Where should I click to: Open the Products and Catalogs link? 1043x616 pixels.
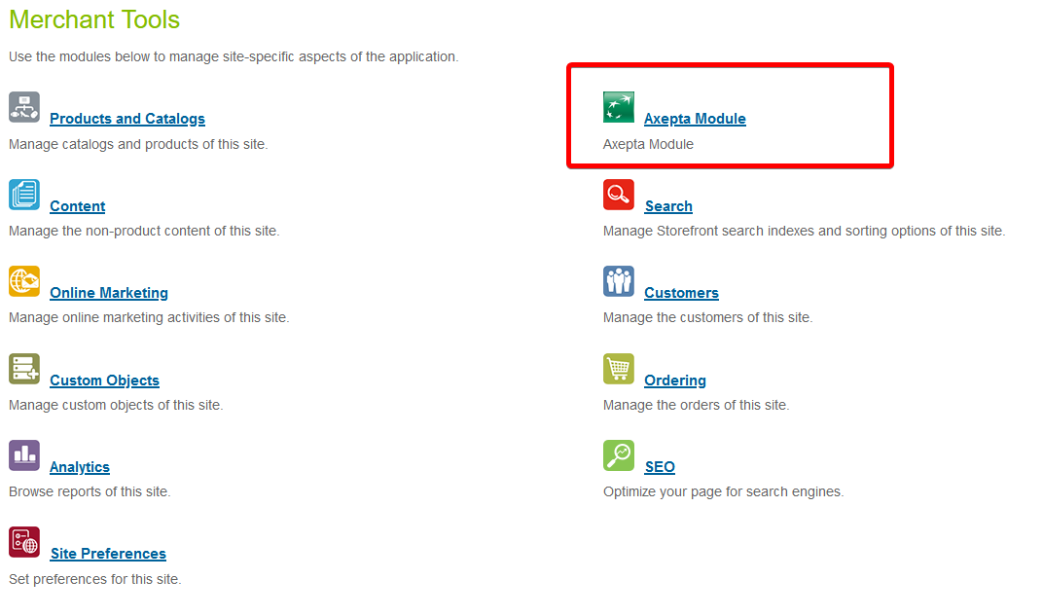click(x=127, y=119)
